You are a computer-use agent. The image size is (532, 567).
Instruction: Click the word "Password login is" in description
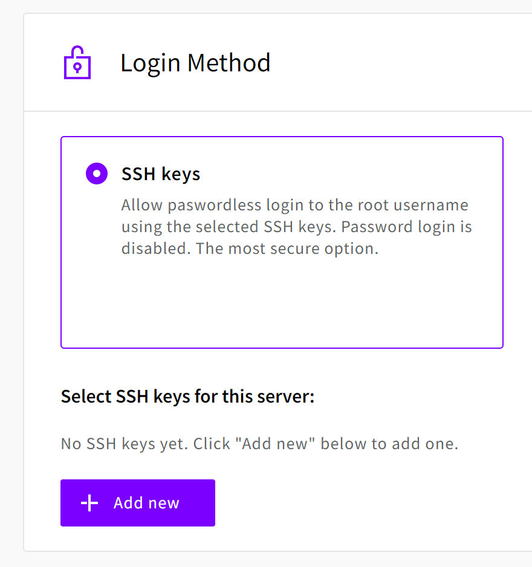click(406, 227)
